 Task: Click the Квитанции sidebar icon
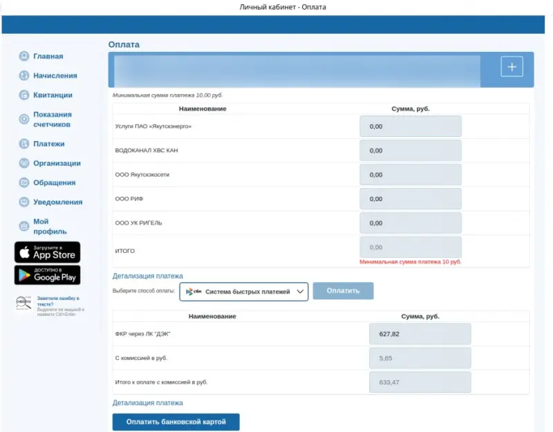pyautogui.click(x=24, y=95)
